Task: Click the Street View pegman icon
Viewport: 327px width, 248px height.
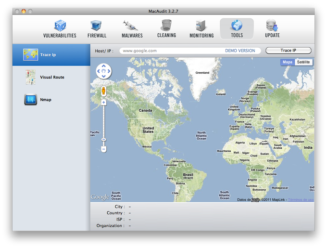Action: tap(103, 91)
